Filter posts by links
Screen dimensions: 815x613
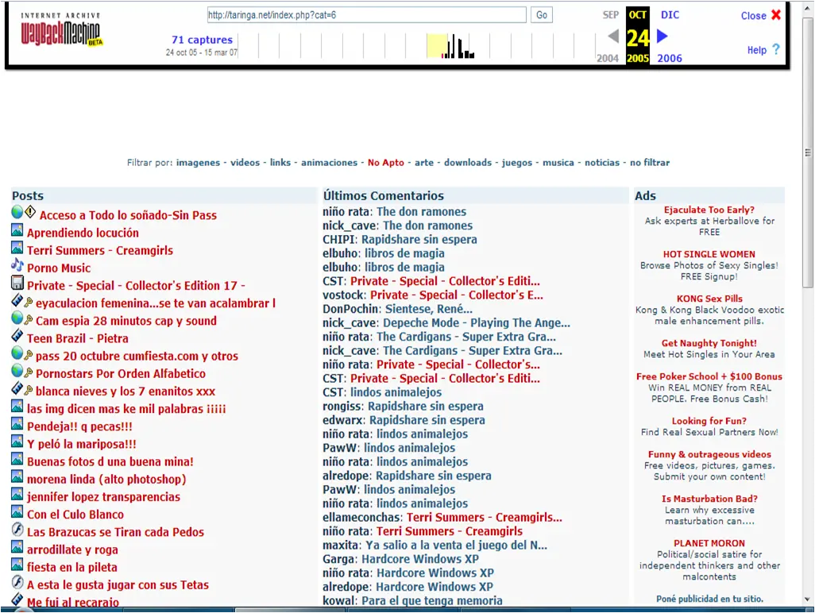pos(280,163)
